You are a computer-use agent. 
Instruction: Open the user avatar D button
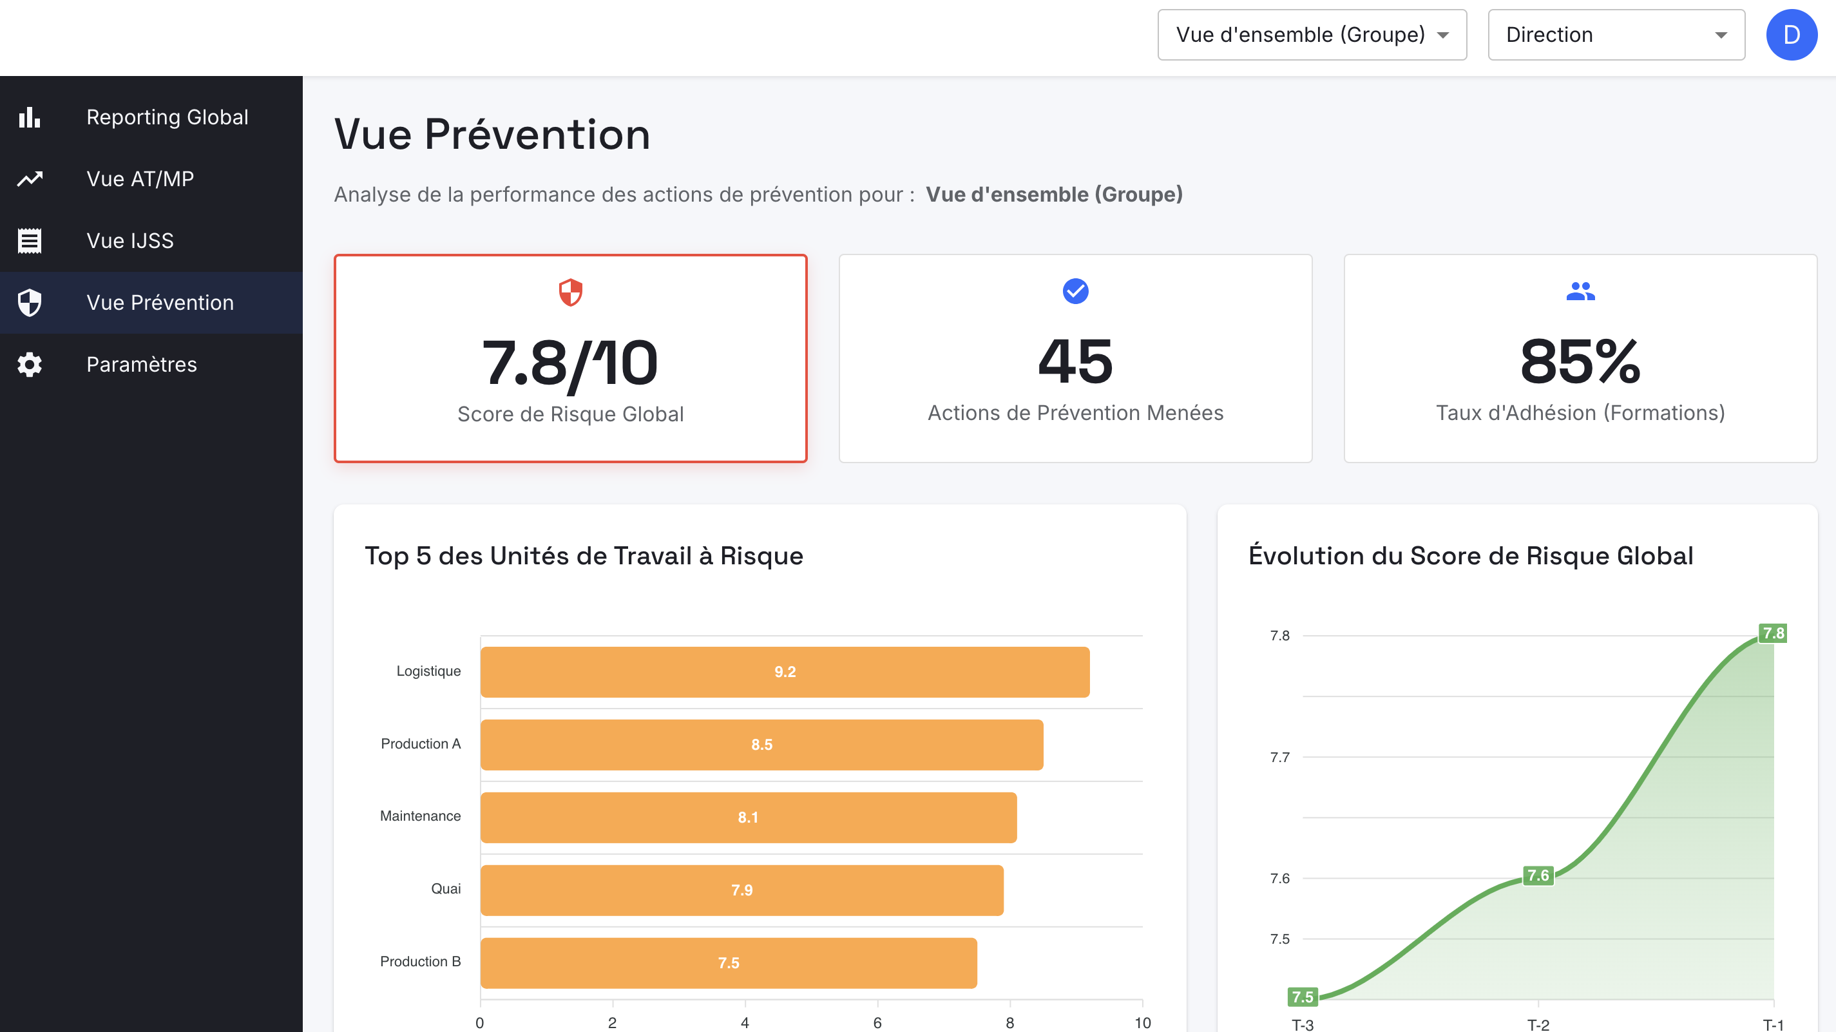point(1791,35)
